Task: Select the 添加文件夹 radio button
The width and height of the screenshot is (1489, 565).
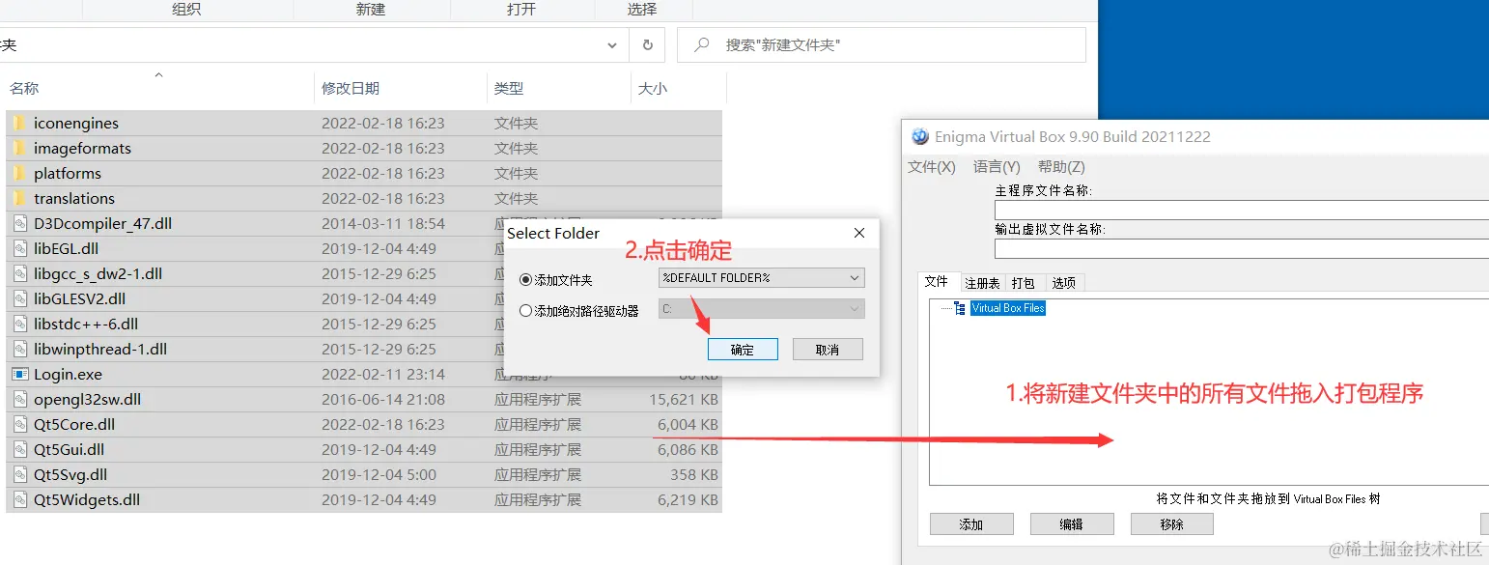Action: click(x=525, y=280)
